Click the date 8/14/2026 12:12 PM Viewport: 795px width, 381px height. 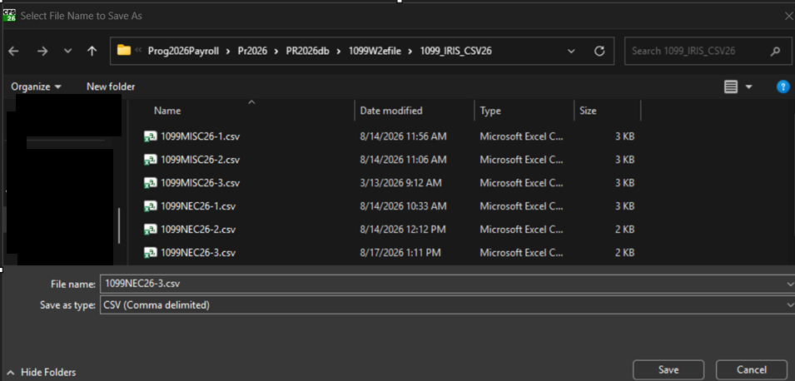click(x=403, y=230)
